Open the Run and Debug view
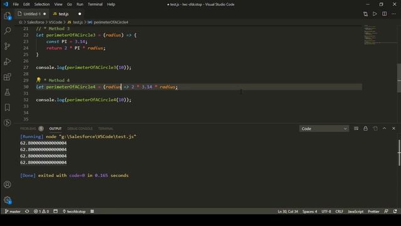Viewport: 401px width, 226px height. click(8, 62)
